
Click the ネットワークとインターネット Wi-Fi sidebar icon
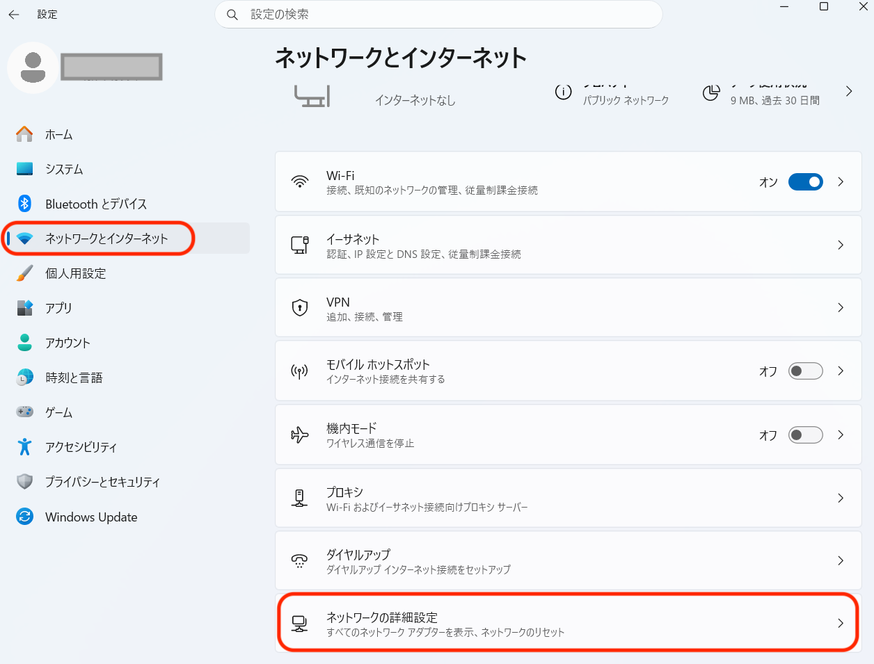pyautogui.click(x=24, y=238)
